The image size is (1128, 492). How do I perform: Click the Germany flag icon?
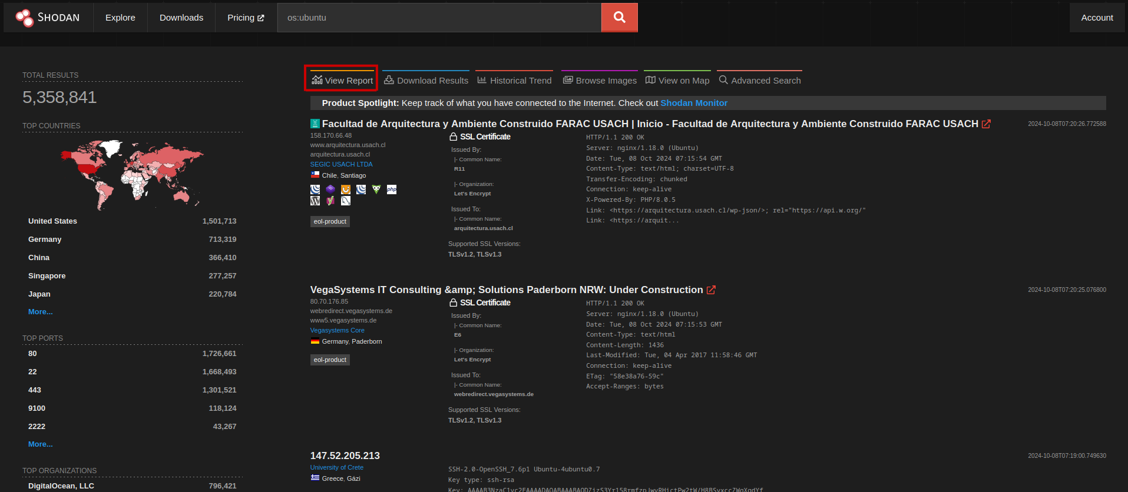(315, 341)
